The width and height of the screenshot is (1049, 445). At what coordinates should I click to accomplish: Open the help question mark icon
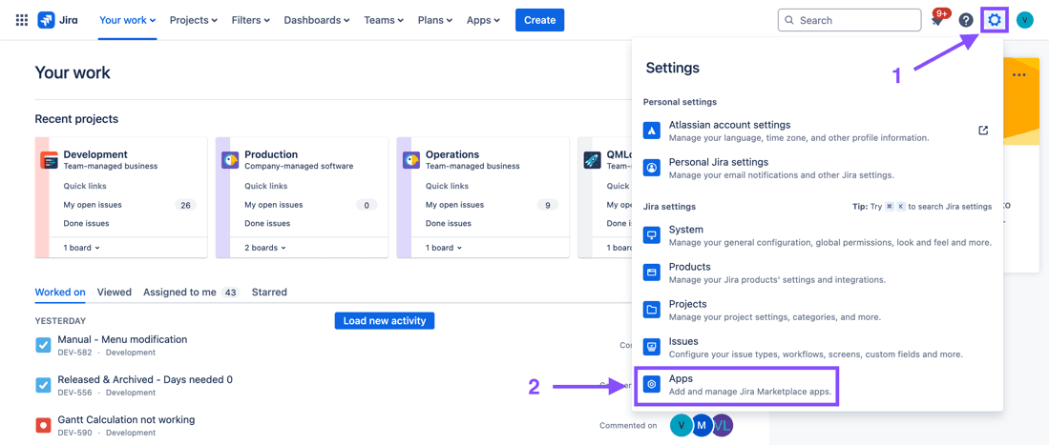(966, 20)
